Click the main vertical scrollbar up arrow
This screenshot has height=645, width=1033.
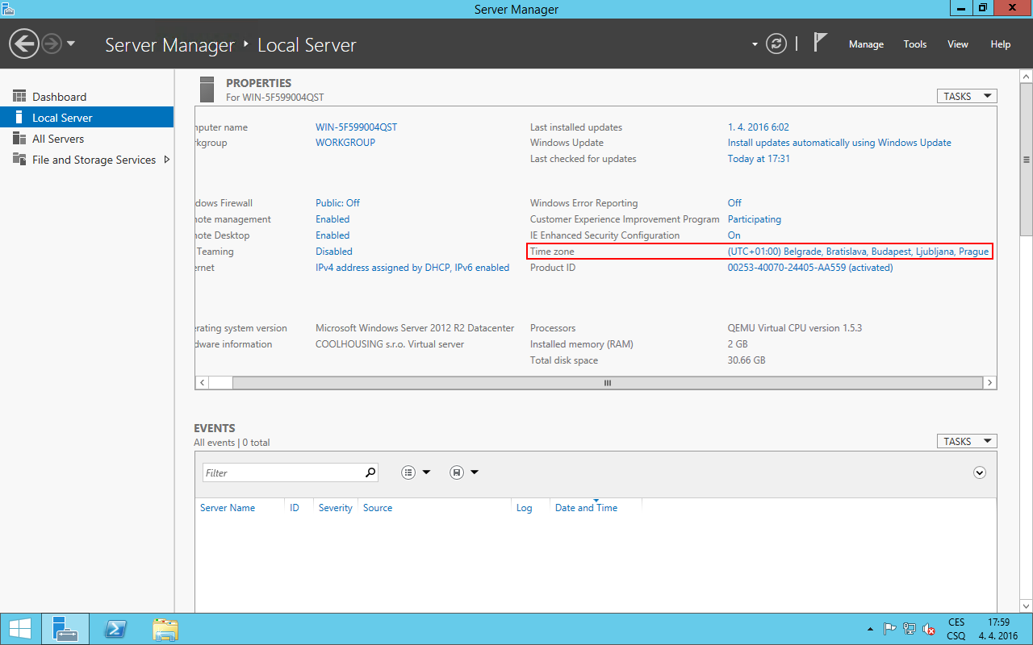click(1027, 76)
